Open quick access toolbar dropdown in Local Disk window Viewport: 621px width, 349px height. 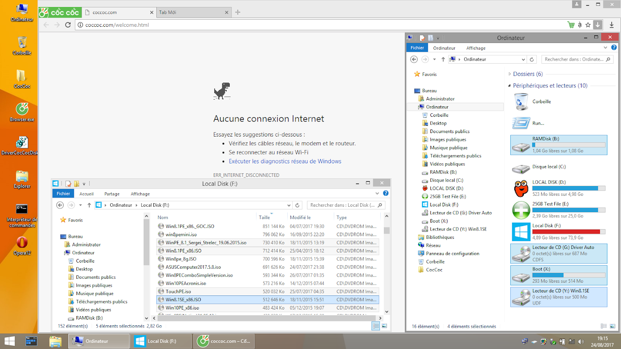84,183
